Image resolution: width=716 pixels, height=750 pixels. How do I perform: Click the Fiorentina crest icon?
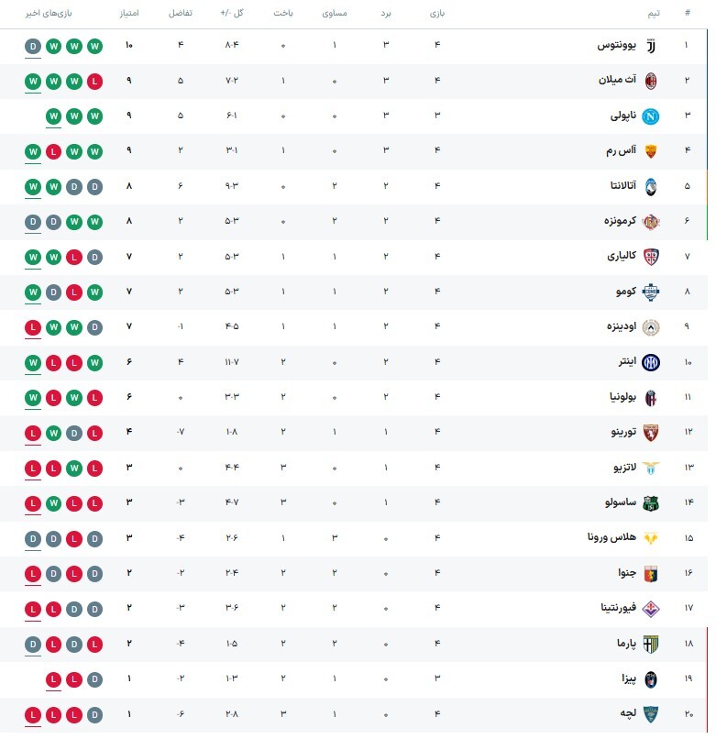pyautogui.click(x=651, y=608)
